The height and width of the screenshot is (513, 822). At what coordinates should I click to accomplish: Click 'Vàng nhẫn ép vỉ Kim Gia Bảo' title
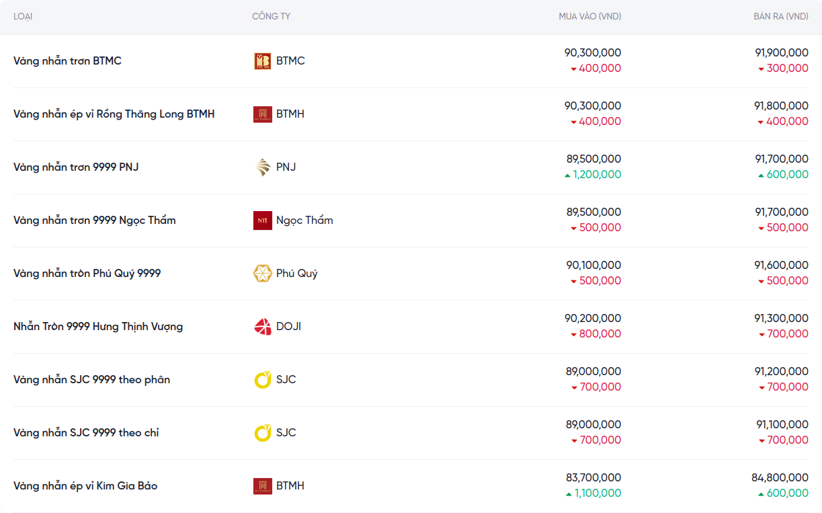pyautogui.click(x=85, y=486)
